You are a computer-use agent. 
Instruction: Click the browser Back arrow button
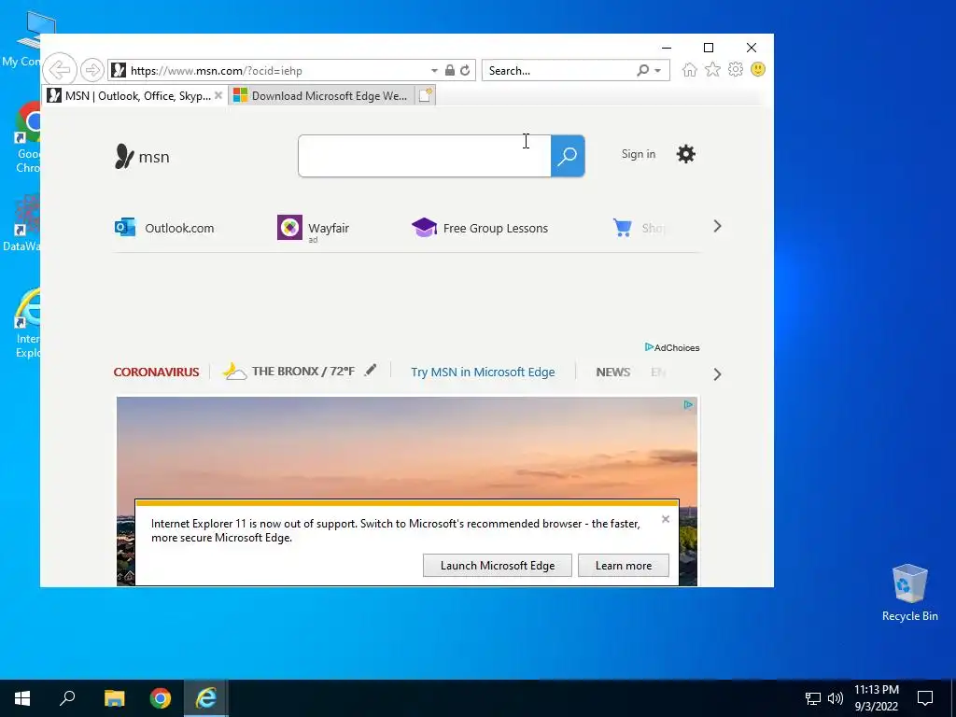click(60, 69)
